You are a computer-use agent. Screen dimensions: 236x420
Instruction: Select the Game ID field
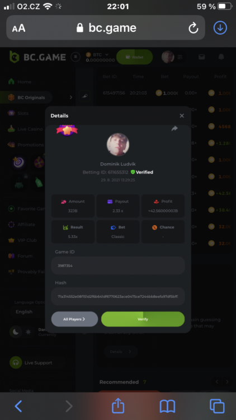pyautogui.click(x=118, y=265)
